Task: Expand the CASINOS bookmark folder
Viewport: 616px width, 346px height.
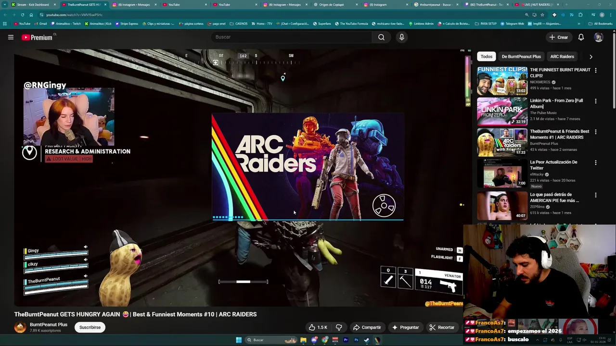Action: pos(239,24)
